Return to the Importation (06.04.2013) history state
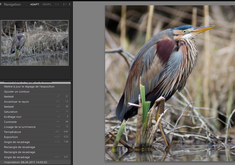Viewport: 235px width, 165px height. click(x=35, y=162)
